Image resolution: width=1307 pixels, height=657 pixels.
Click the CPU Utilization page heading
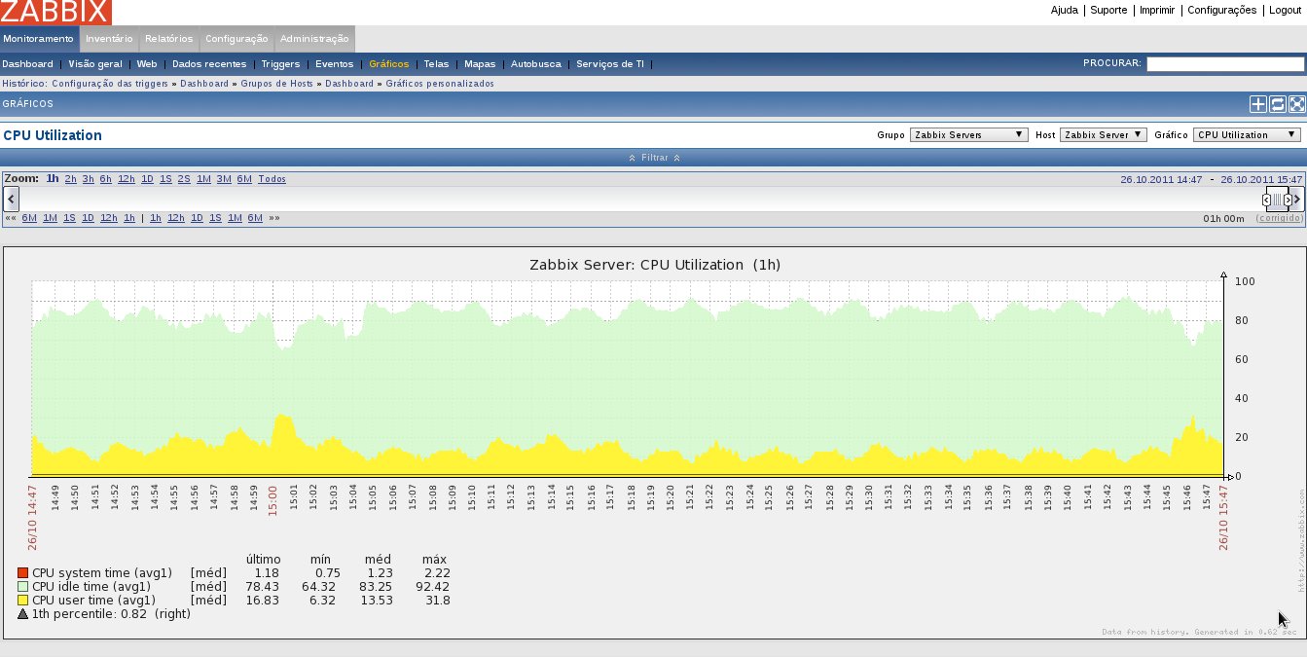pyautogui.click(x=53, y=135)
